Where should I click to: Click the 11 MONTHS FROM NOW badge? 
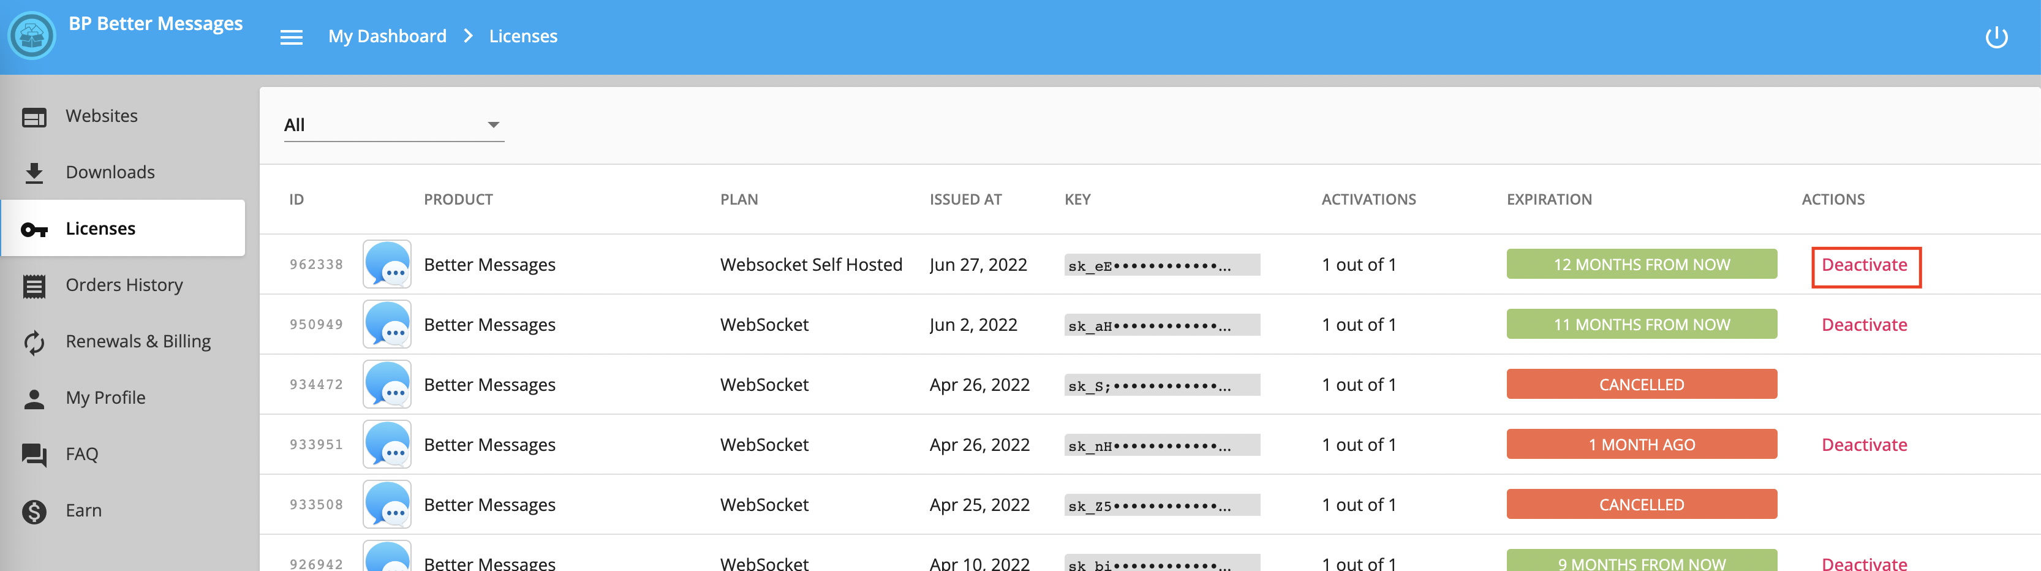click(1642, 325)
